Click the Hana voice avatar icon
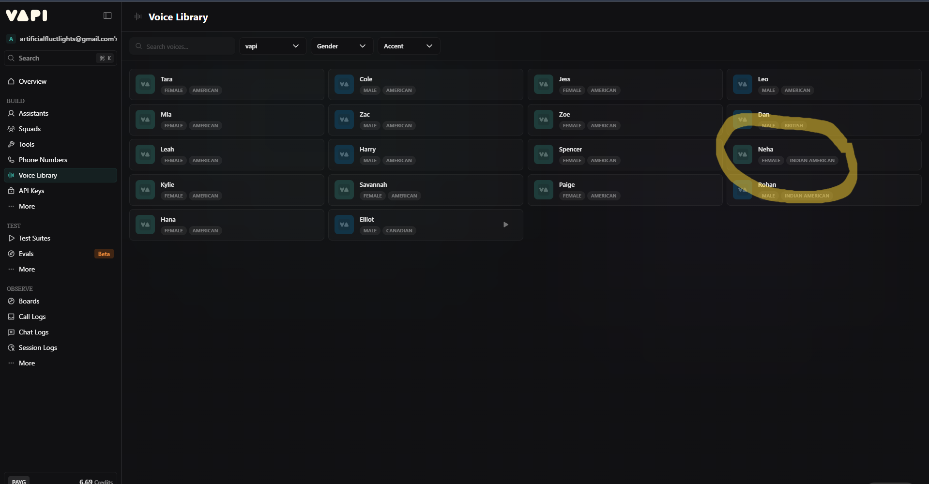This screenshot has height=484, width=929. coord(145,225)
